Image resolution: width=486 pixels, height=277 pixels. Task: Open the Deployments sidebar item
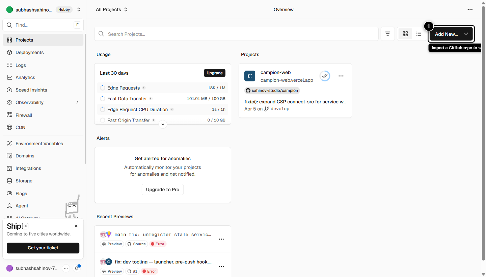tap(43, 52)
